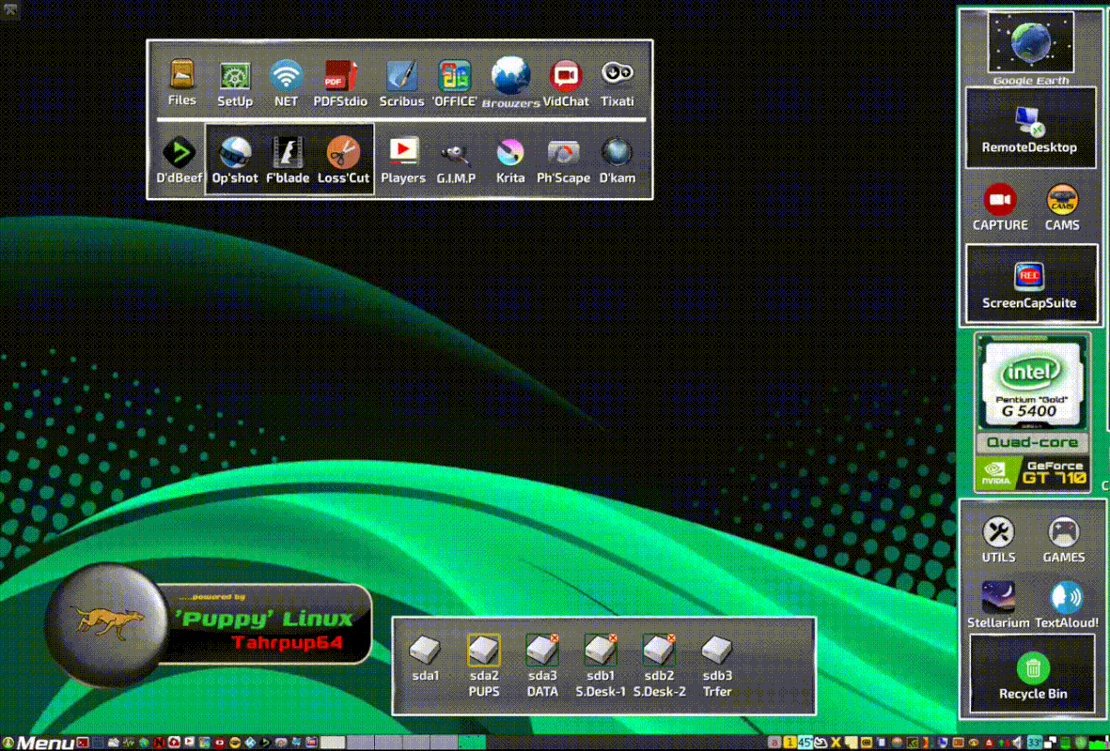Switch to the green active desktop in pager
The image size is (1110, 751).
(472, 743)
